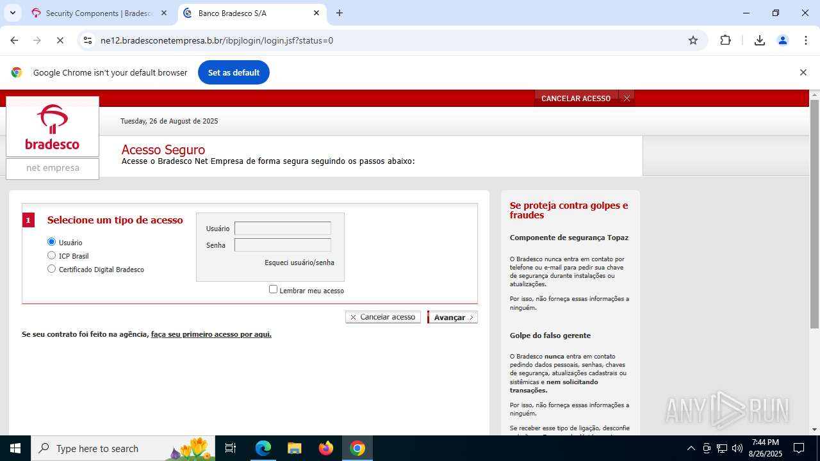Open a new browser tab

(x=340, y=13)
